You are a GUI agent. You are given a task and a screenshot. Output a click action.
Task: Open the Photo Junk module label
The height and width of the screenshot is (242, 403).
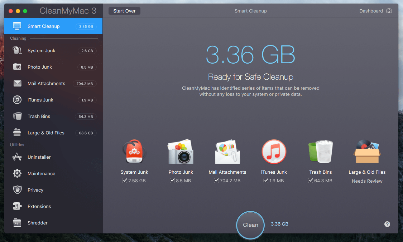(x=39, y=67)
